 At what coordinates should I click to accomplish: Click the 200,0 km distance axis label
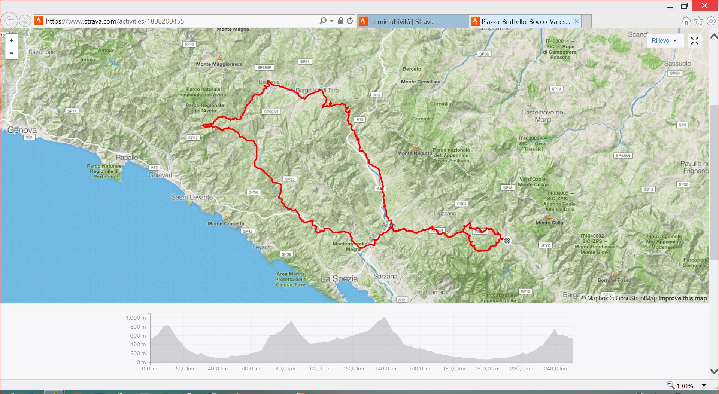tap(488, 369)
